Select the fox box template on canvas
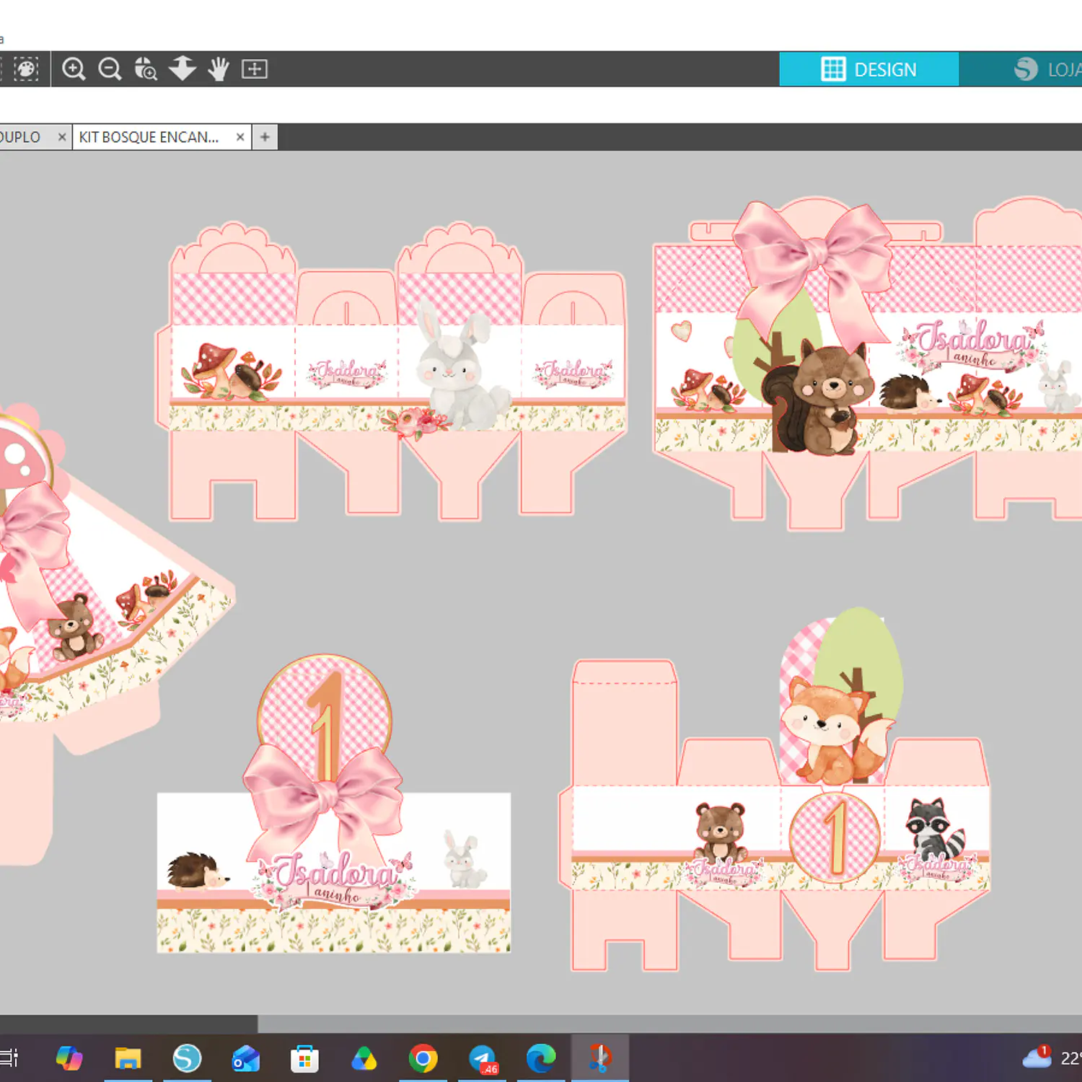This screenshot has height=1082, width=1082. pos(775,790)
